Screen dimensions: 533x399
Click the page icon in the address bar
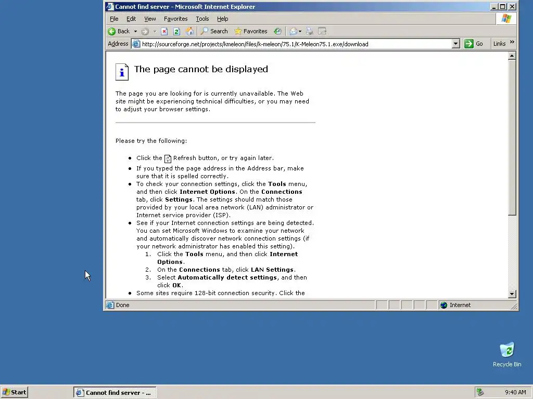click(136, 44)
